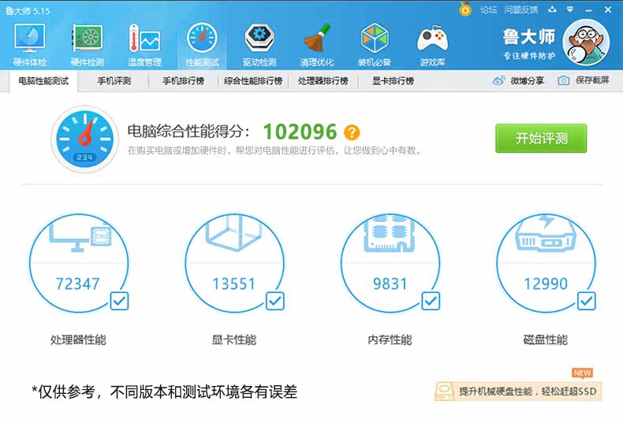The height and width of the screenshot is (423, 623).
Task: Open the title bar dropdown menu arrow
Action: coord(569,9)
